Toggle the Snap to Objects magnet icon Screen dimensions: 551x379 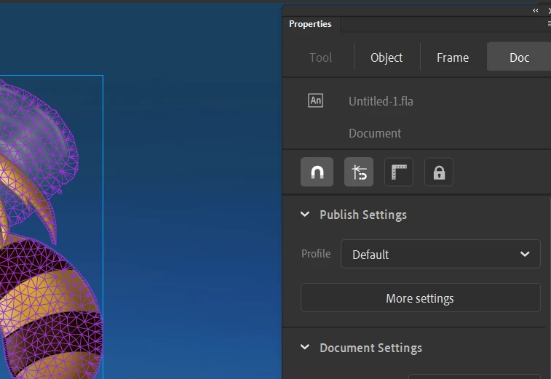tap(317, 172)
